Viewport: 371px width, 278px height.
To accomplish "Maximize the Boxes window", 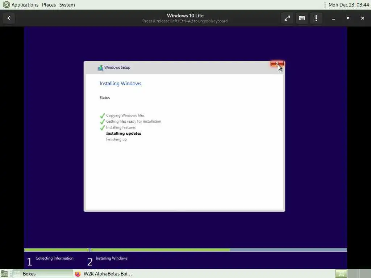I will tap(348, 18).
